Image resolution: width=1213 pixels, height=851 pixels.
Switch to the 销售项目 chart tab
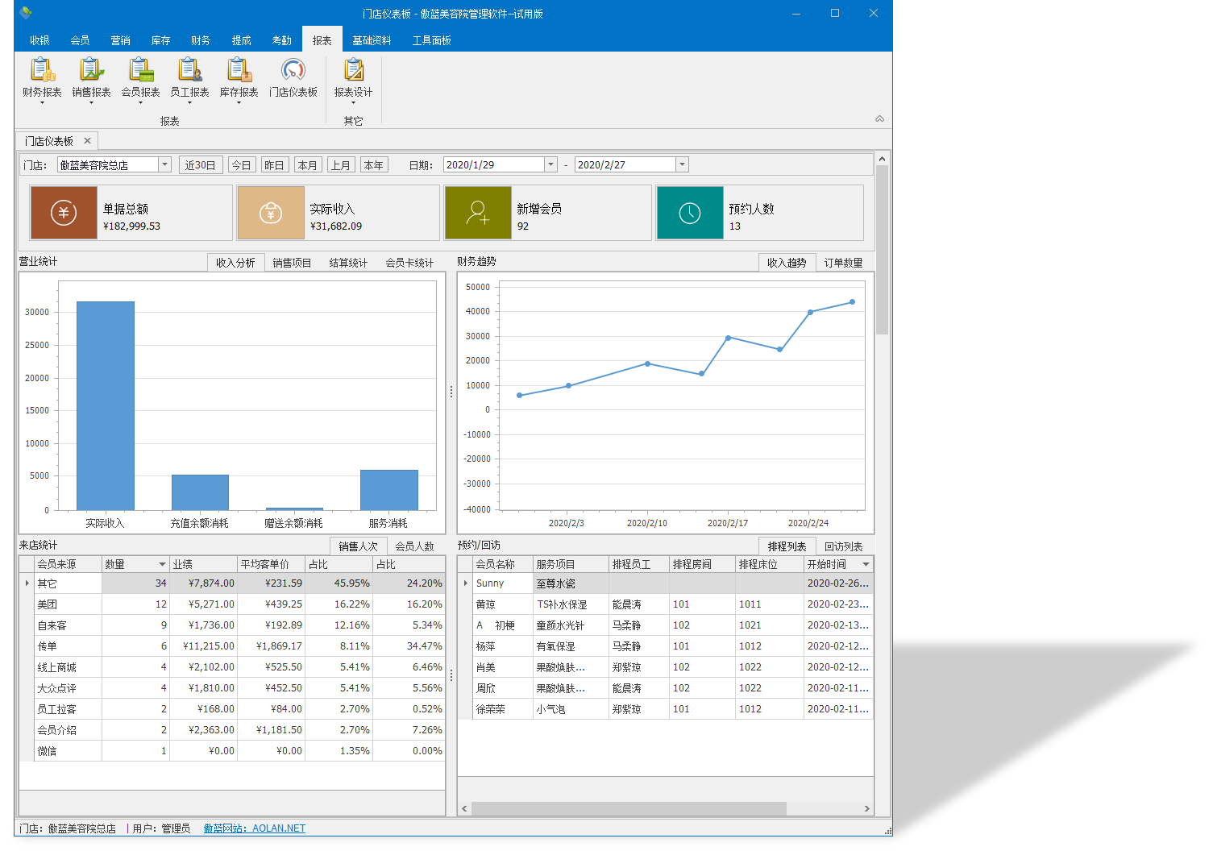292,263
